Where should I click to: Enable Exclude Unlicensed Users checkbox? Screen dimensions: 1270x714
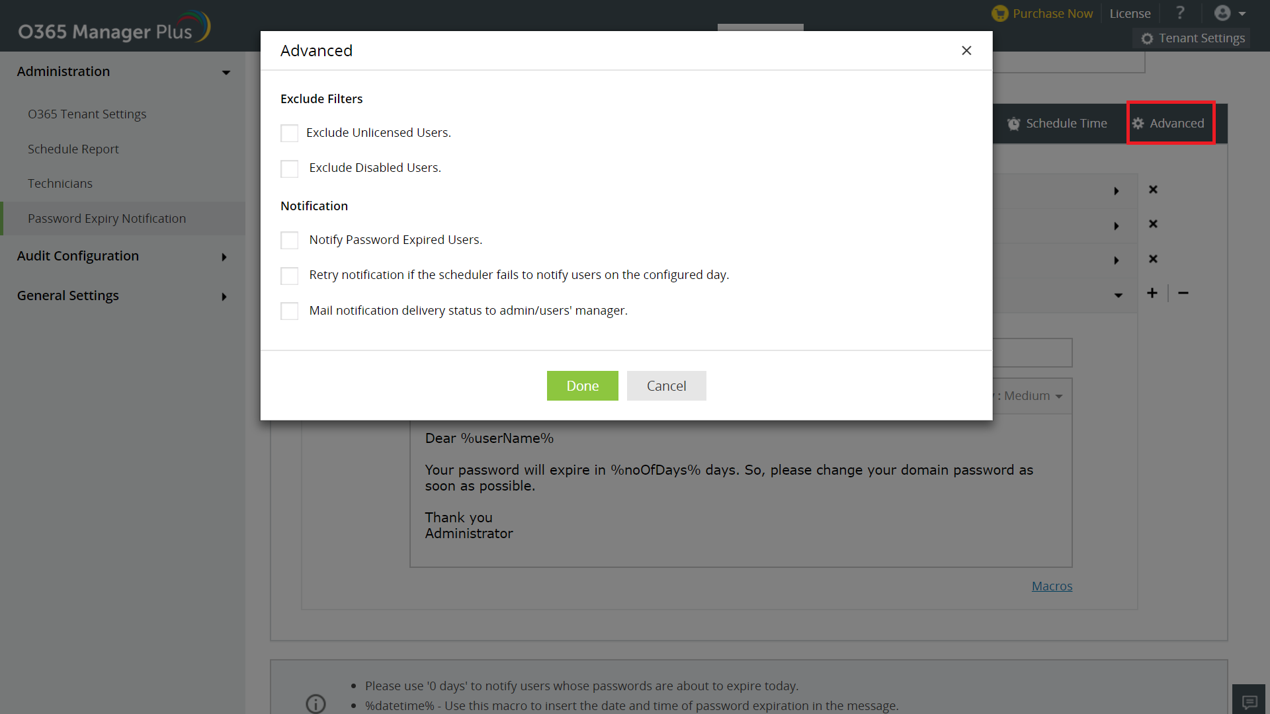tap(290, 132)
